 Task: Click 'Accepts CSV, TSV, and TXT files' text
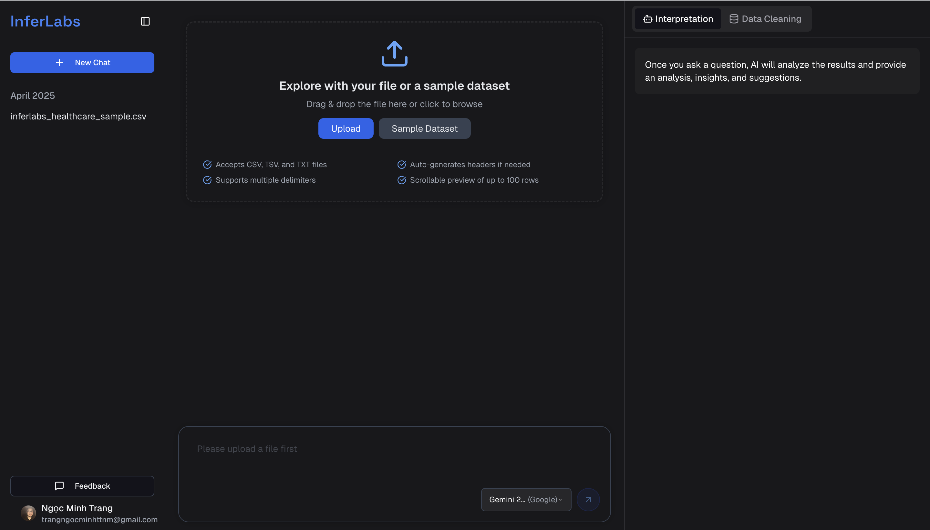[x=271, y=165]
